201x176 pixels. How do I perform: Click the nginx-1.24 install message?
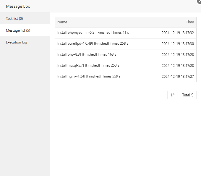point(89,76)
